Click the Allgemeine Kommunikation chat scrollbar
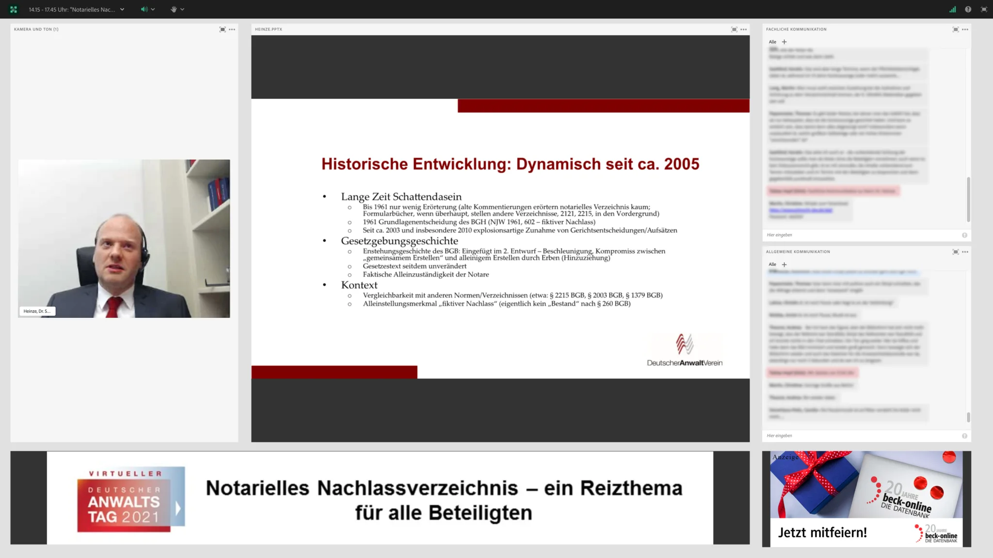This screenshot has width=993, height=558. coord(968,417)
